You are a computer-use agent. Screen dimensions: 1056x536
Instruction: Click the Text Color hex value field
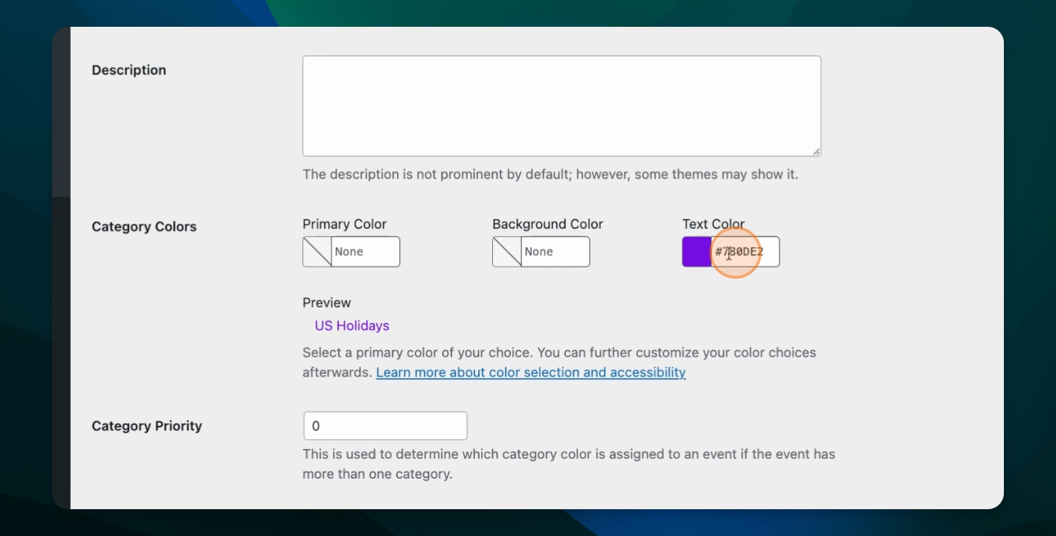tap(745, 252)
